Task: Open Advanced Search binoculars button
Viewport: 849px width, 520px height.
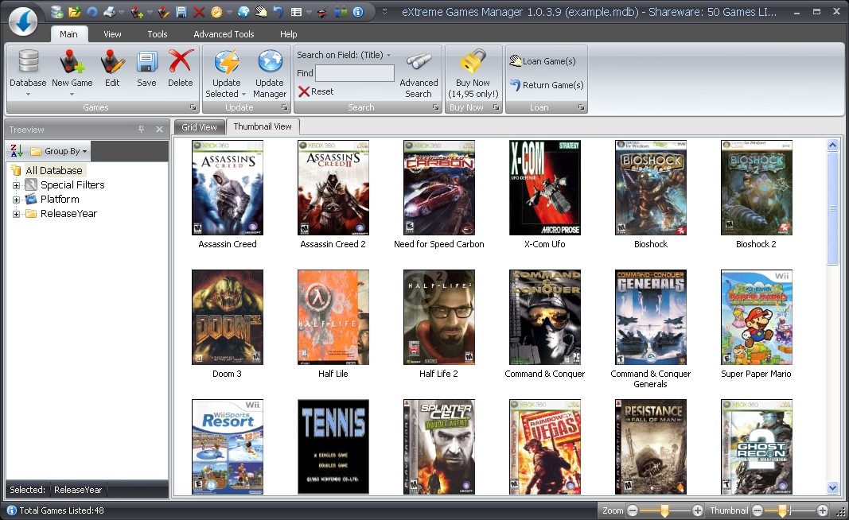Action: [419, 76]
